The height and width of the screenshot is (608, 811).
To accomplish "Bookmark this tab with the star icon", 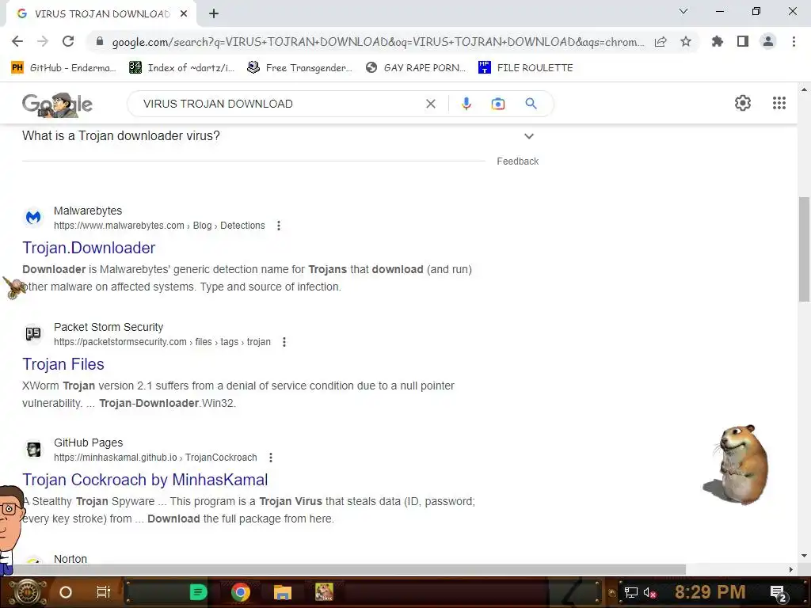I will 686,41.
